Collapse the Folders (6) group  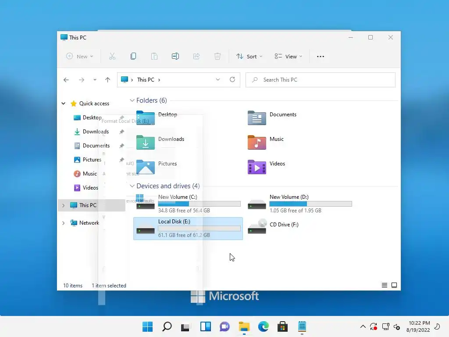pos(132,100)
